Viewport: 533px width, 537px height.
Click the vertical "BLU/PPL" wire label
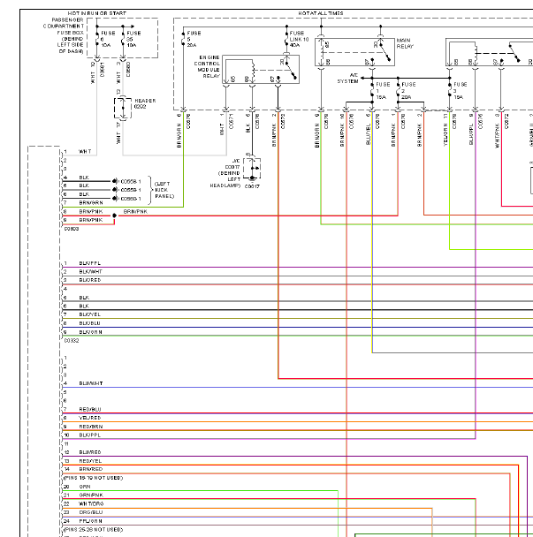point(472,134)
